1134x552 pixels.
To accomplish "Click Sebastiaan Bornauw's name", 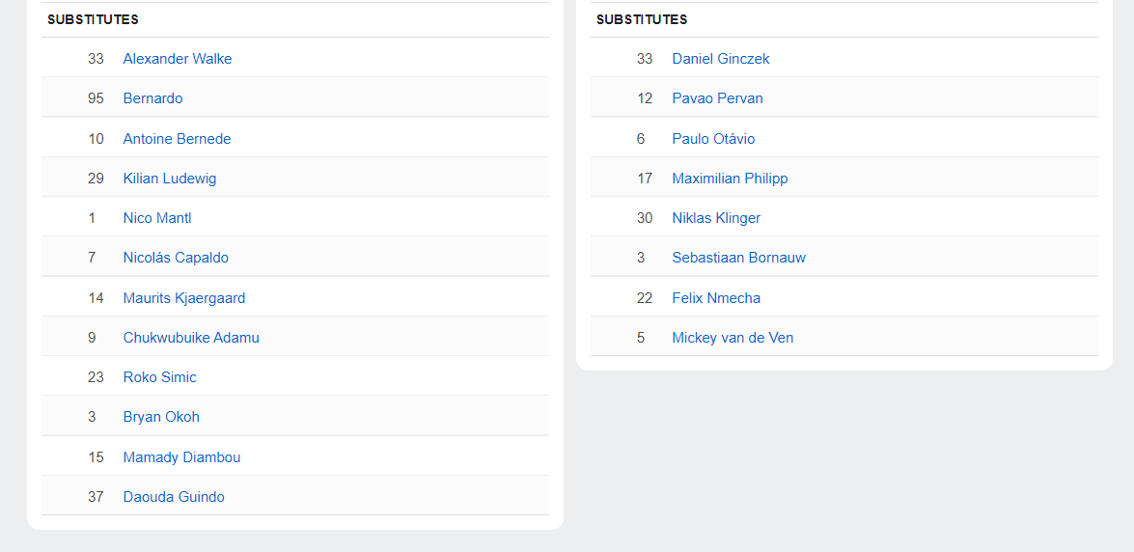I will click(x=738, y=258).
